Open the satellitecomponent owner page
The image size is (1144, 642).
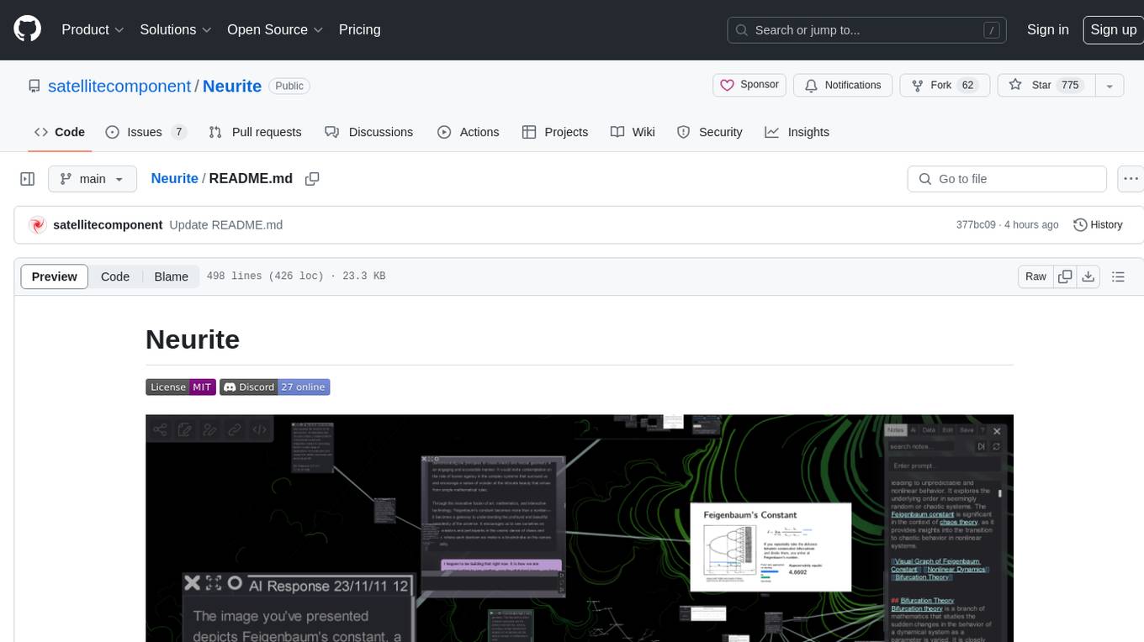[119, 86]
